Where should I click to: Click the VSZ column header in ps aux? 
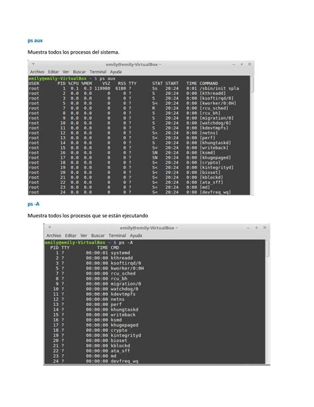pos(106,83)
